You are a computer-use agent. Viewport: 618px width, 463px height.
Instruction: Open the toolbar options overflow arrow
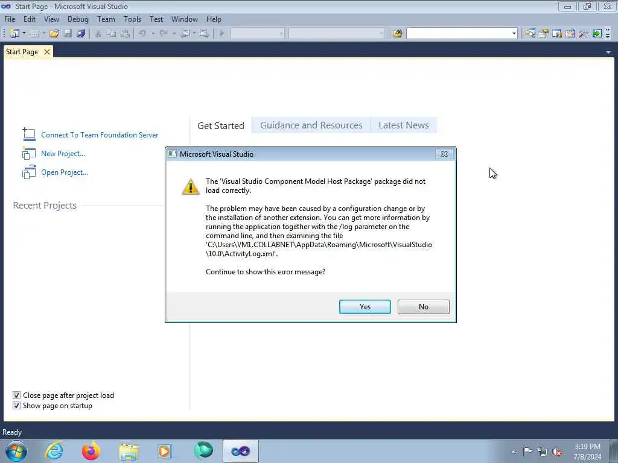click(608, 34)
